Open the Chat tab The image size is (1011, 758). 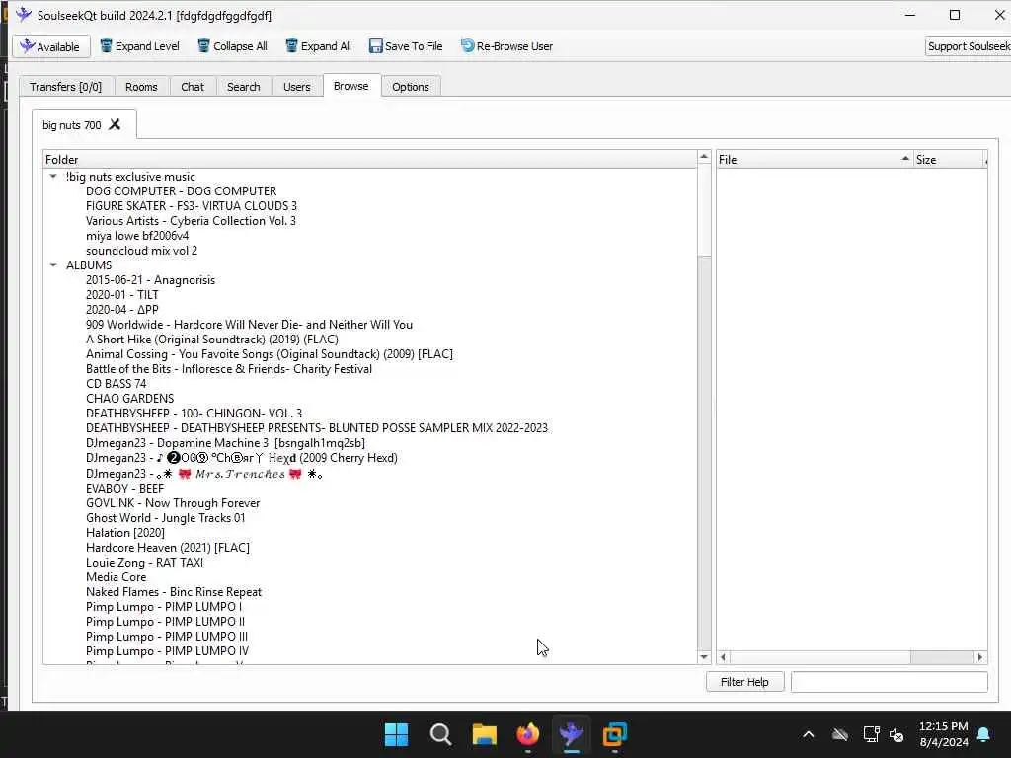193,87
